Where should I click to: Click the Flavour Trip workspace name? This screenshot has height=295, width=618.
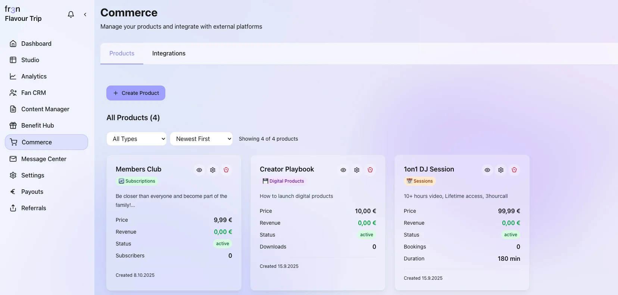pos(23,19)
